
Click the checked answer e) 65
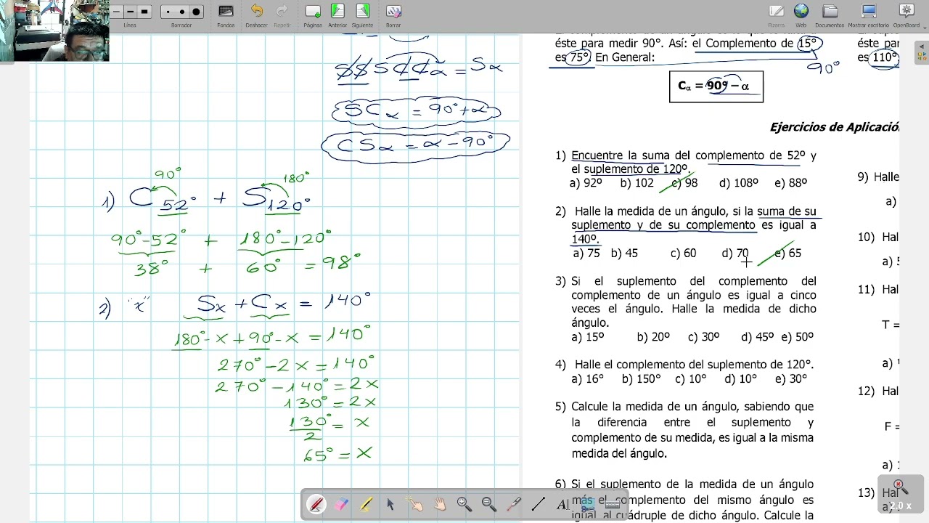[788, 254]
